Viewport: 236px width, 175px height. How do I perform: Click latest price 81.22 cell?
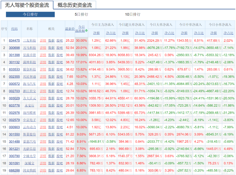70,134
